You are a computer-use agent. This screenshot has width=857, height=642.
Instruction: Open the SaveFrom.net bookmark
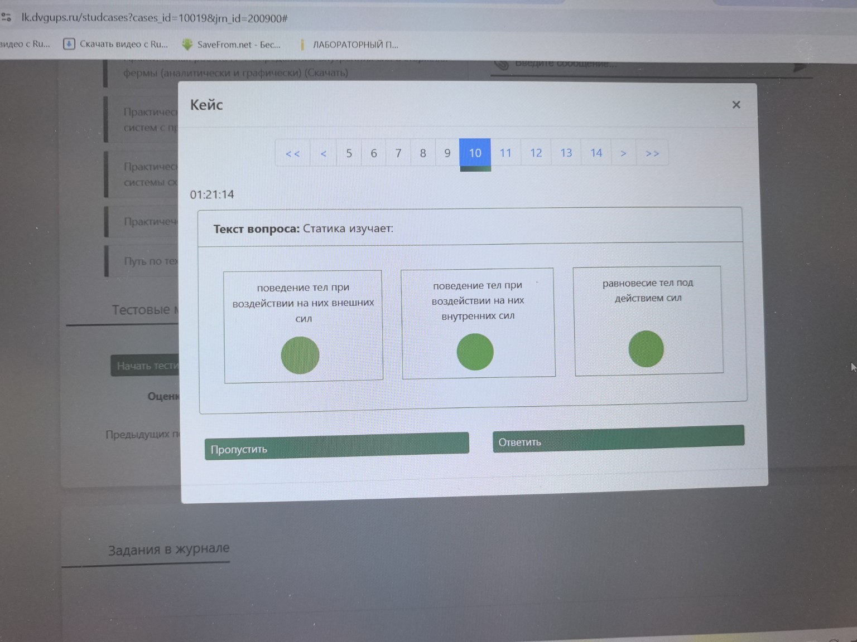coord(232,45)
